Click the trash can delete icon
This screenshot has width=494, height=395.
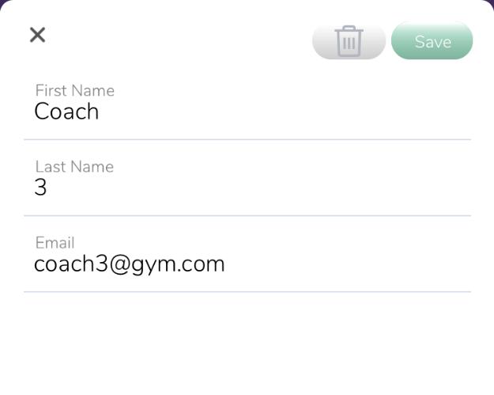349,41
